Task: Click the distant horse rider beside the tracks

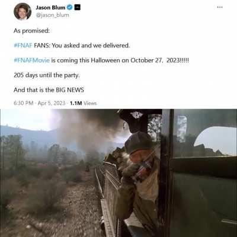Action: coord(87,169)
